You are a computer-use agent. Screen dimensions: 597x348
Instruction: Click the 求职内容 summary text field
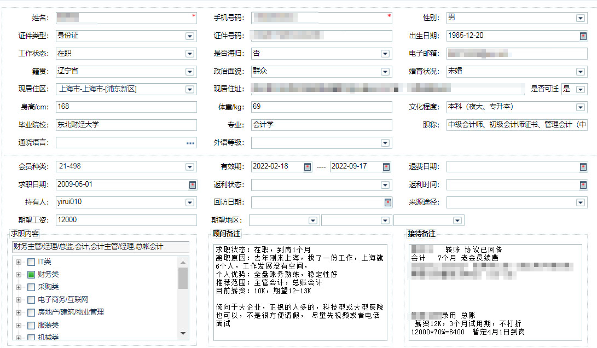pyautogui.click(x=101, y=247)
